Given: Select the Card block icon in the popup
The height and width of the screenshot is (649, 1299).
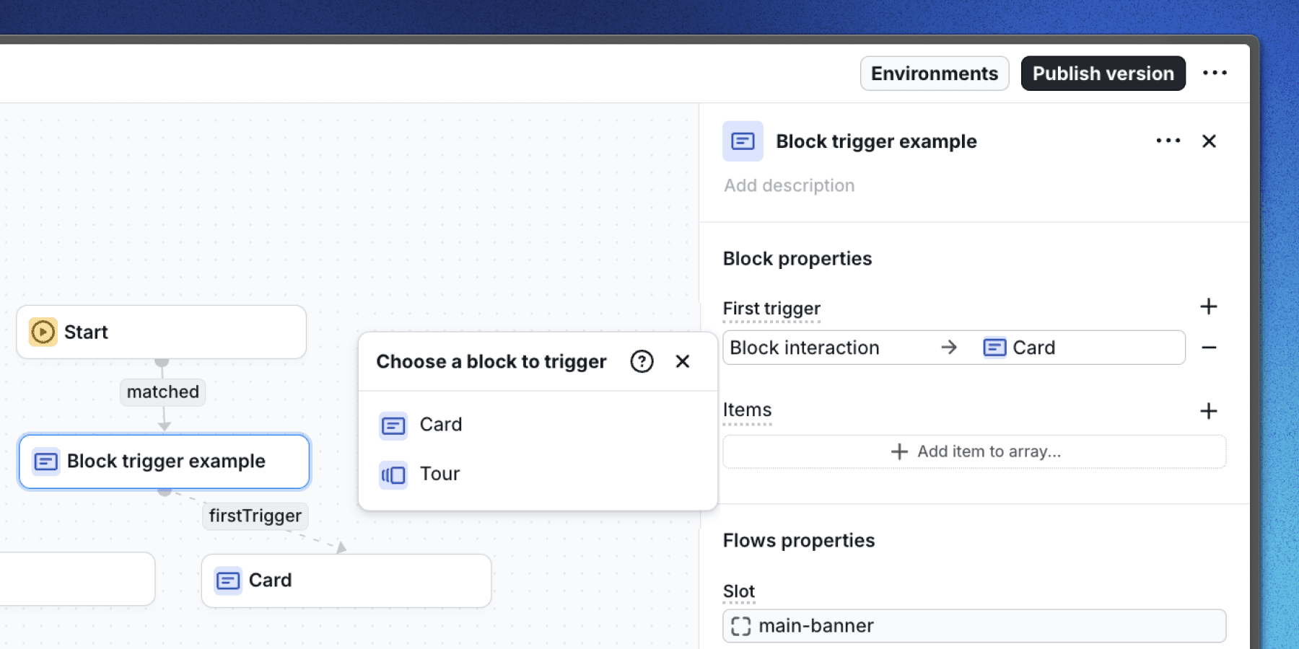Looking at the screenshot, I should coord(393,425).
